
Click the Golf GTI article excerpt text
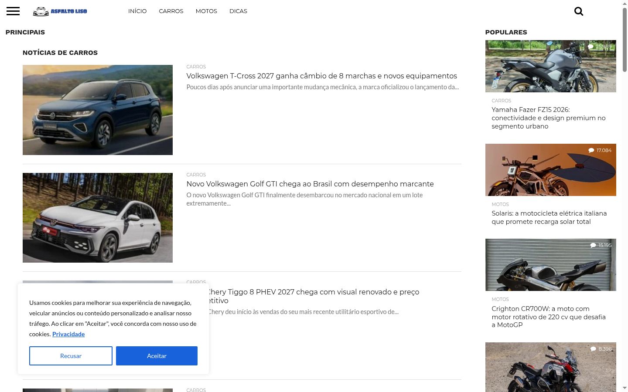(x=304, y=199)
